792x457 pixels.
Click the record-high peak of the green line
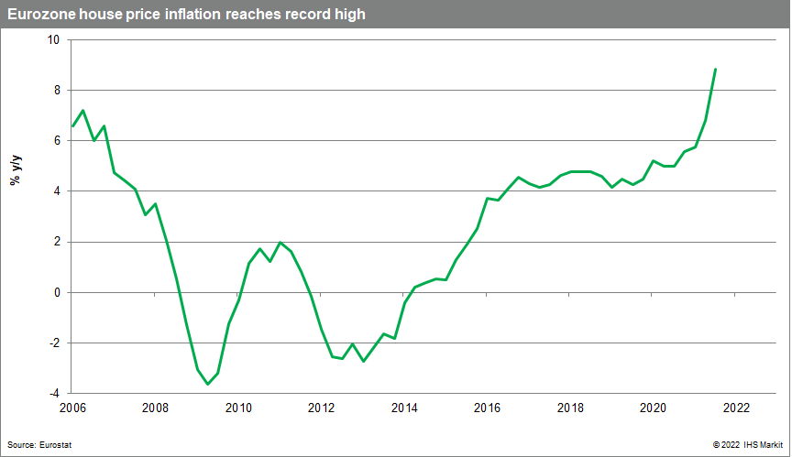click(715, 70)
